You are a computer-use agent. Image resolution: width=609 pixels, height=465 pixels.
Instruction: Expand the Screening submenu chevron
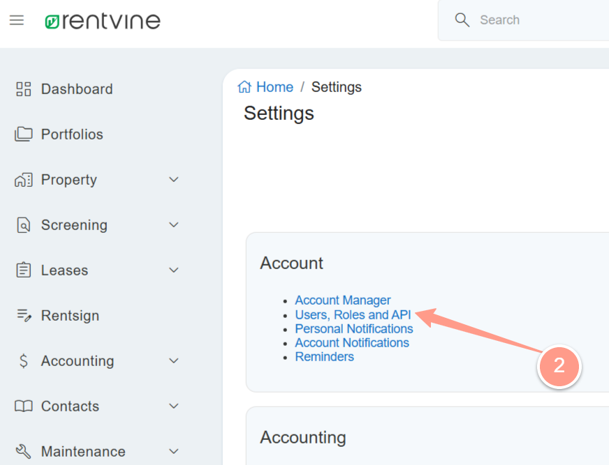point(174,225)
